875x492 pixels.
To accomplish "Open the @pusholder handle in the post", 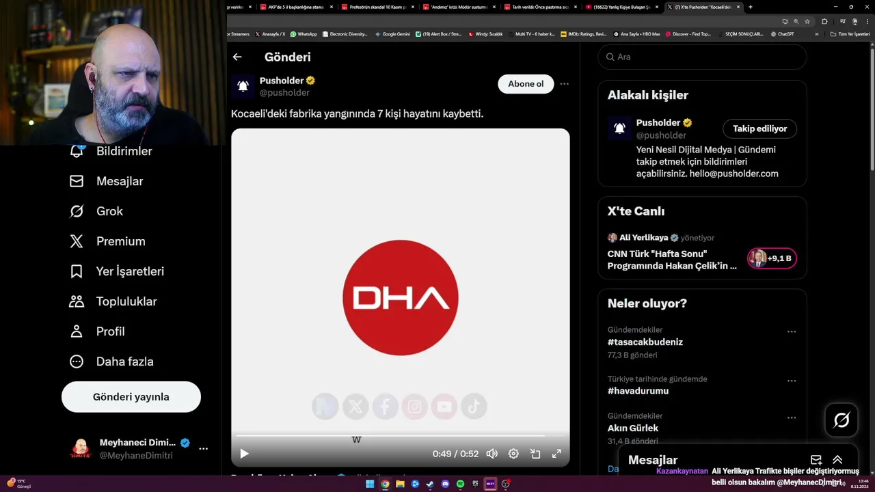I will point(284,93).
